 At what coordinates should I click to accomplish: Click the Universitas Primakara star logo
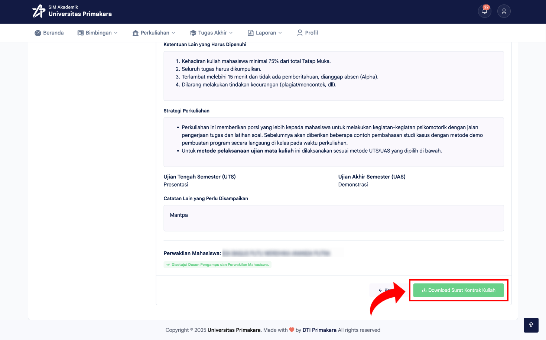[39, 11]
